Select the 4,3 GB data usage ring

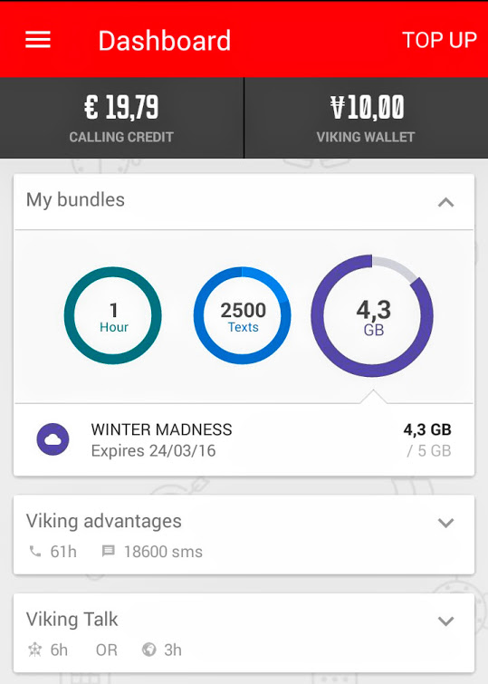point(372,316)
